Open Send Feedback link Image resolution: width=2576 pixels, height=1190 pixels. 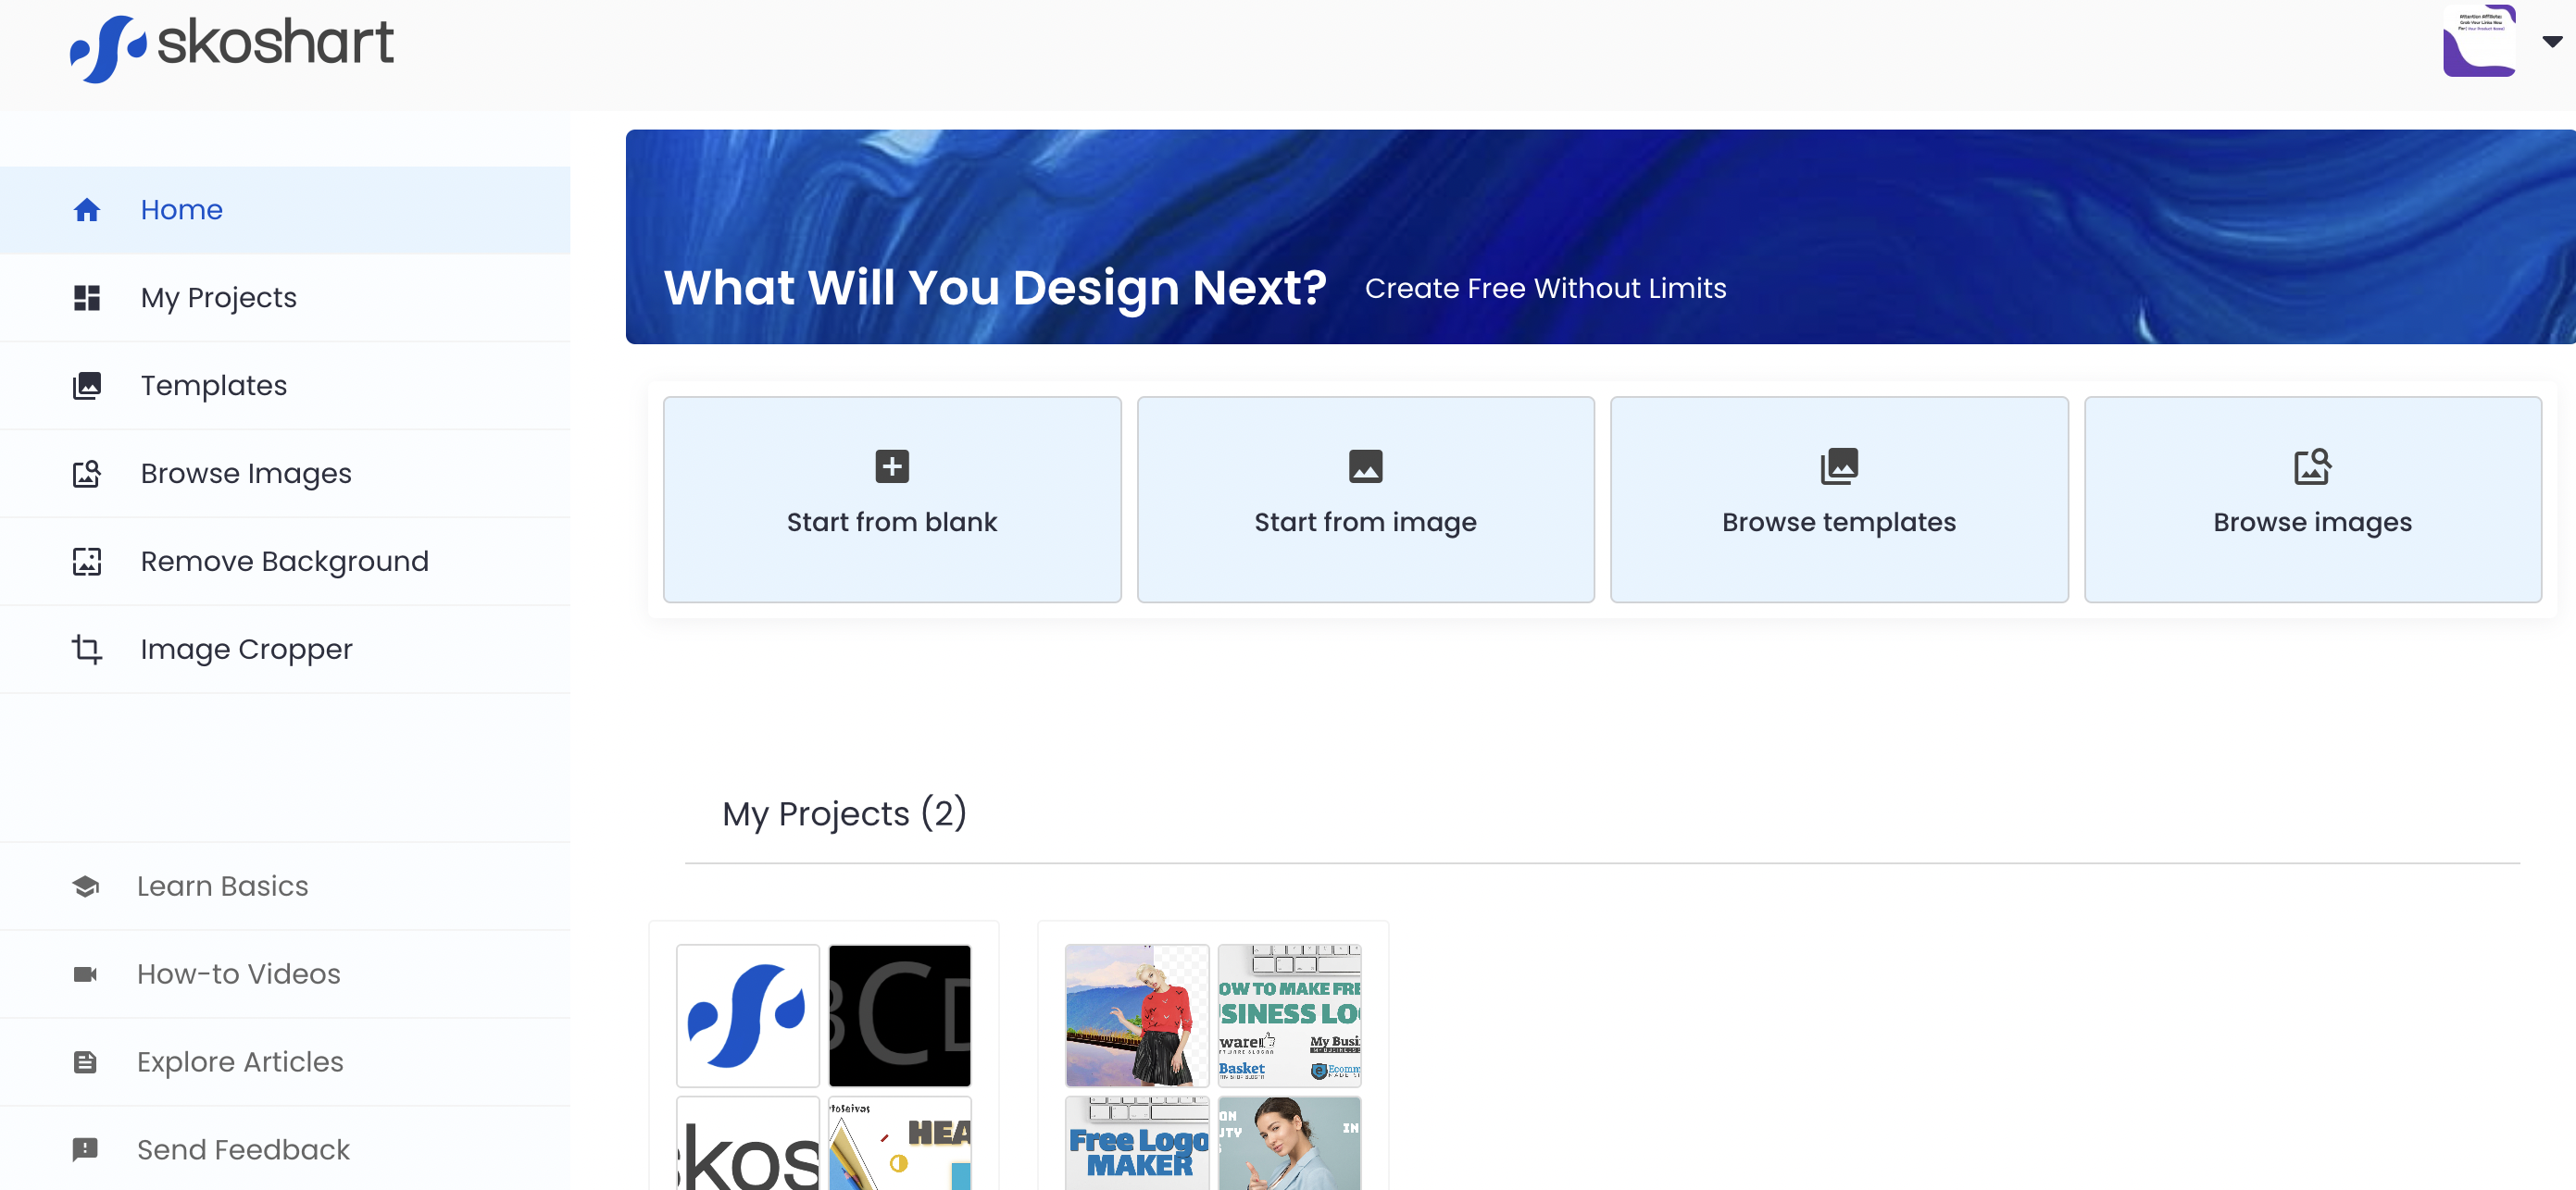pyautogui.click(x=285, y=1150)
